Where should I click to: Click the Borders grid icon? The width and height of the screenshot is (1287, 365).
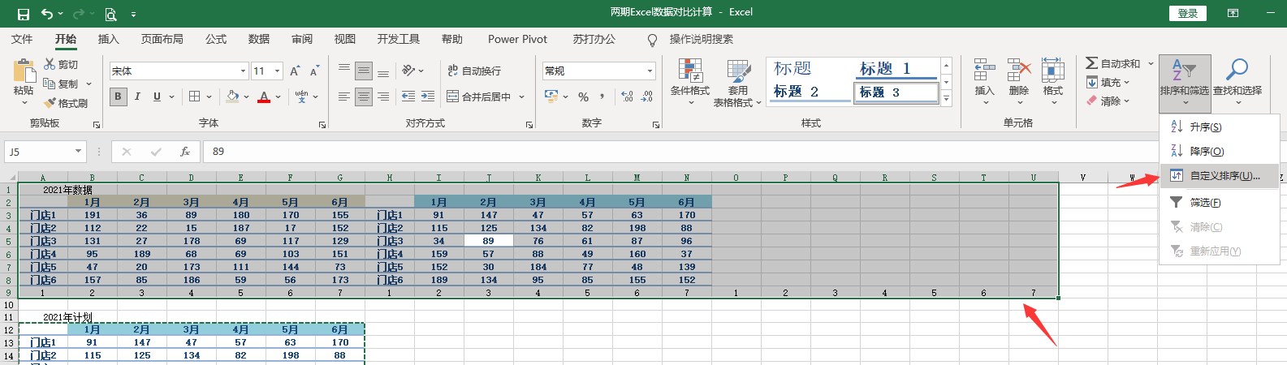pos(194,97)
